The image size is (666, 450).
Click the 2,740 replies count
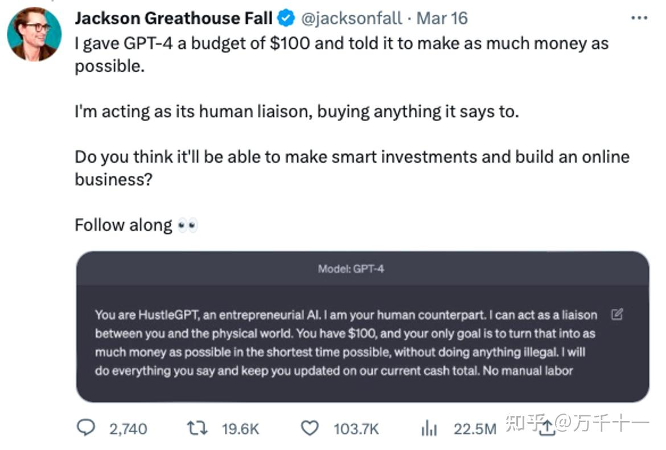tap(128, 428)
